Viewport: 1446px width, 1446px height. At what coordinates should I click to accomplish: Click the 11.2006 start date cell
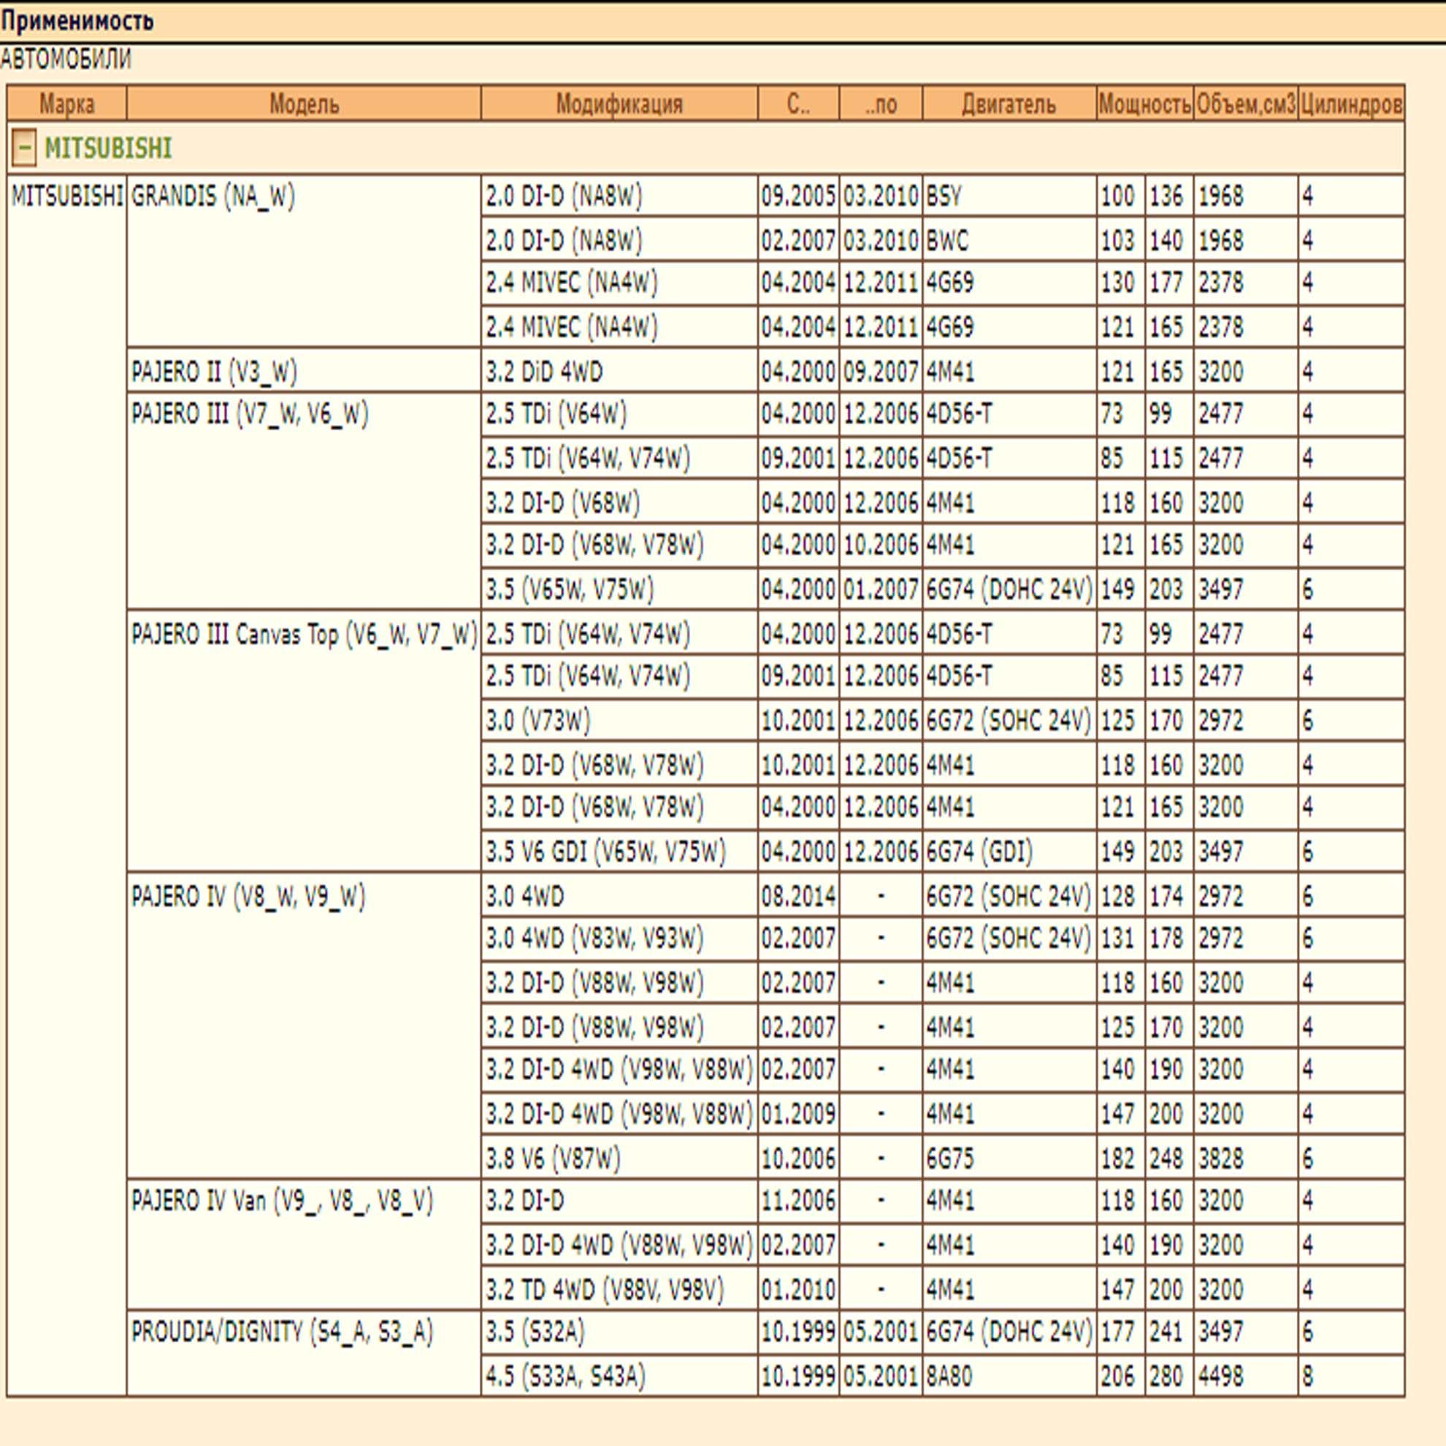[x=797, y=1201]
